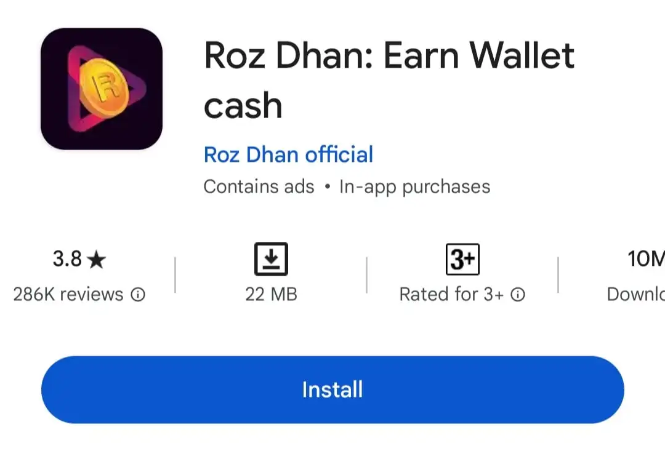This screenshot has width=665, height=451.
Task: Install the Roz Dhan app
Action: pos(332,389)
